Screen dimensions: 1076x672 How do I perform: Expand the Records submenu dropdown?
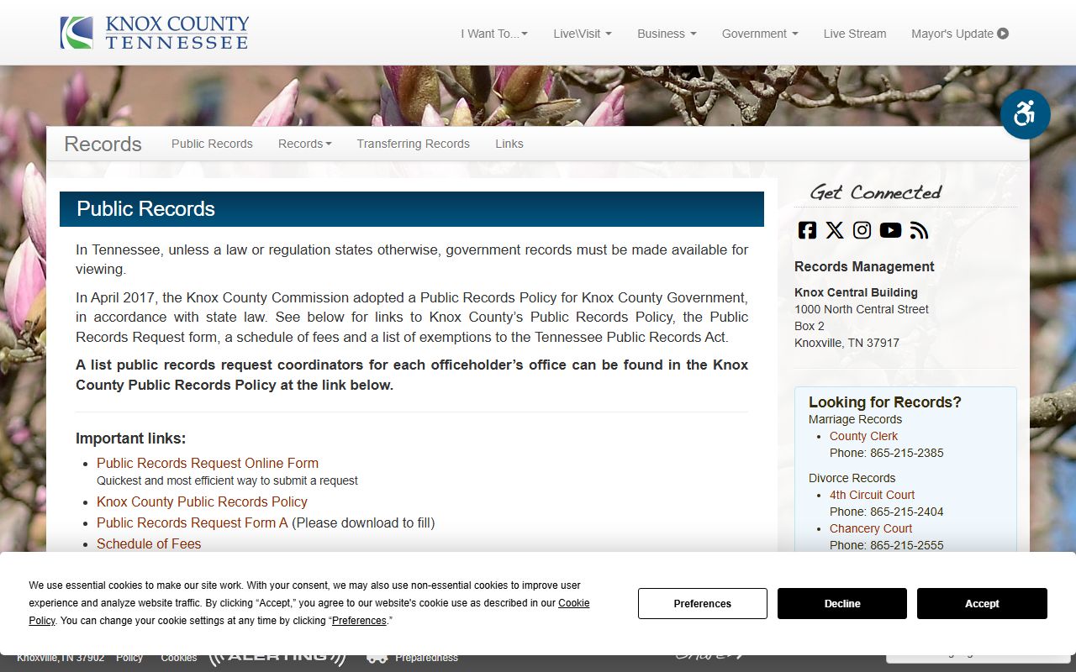tap(304, 144)
